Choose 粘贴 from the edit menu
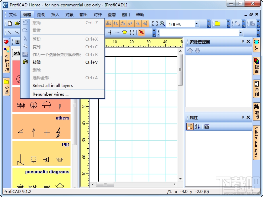Viewport: 263px width, 197px height. 62,62
